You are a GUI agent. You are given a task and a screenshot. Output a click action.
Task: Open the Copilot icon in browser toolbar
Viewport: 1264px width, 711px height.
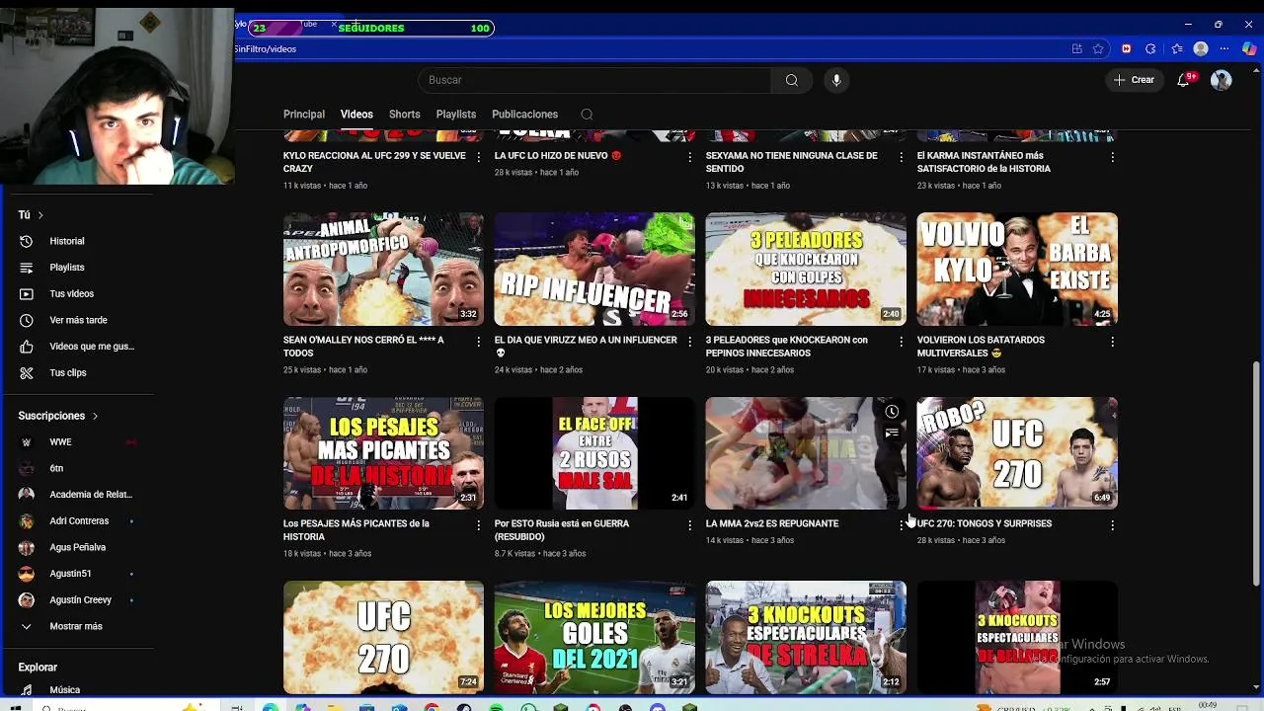pyautogui.click(x=1248, y=48)
